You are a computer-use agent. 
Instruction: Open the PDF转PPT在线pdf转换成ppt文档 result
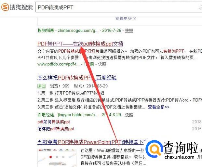(80, 44)
